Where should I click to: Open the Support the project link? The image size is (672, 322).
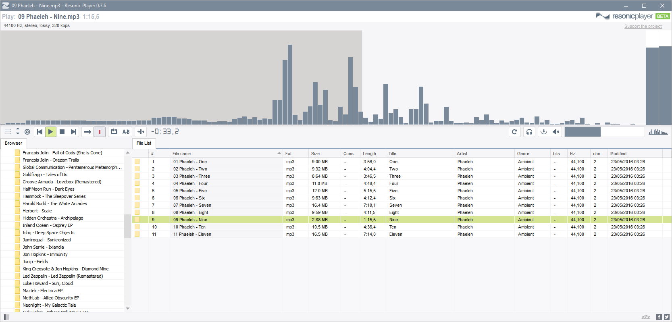point(643,26)
